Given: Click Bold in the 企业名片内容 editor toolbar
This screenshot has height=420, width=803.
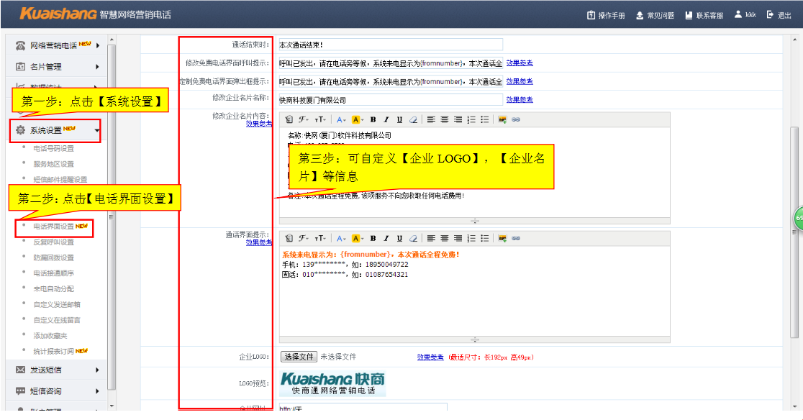Looking at the screenshot, I should [373, 119].
